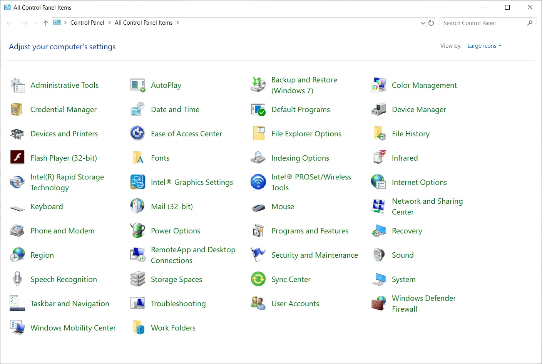Expand the address bar history dropdown
The image size is (542, 364).
423,23
